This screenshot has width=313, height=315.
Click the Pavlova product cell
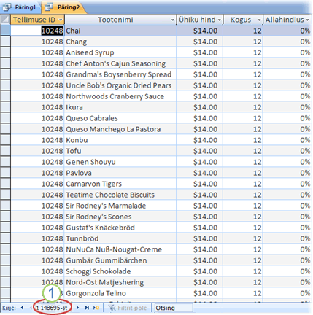[120, 173]
